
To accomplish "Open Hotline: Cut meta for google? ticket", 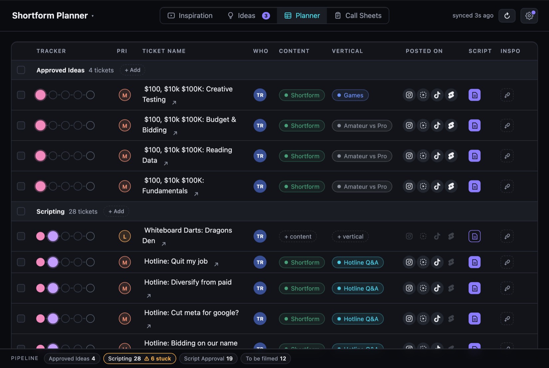I will coord(191,313).
